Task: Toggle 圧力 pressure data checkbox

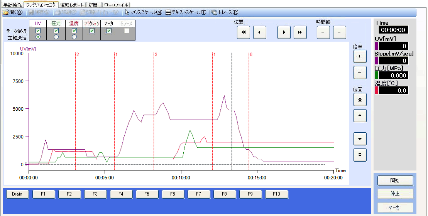Action: (x=56, y=31)
